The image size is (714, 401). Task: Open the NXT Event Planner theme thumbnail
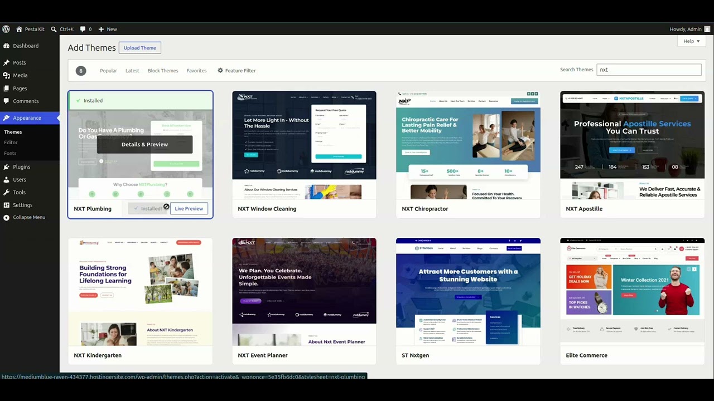(304, 292)
